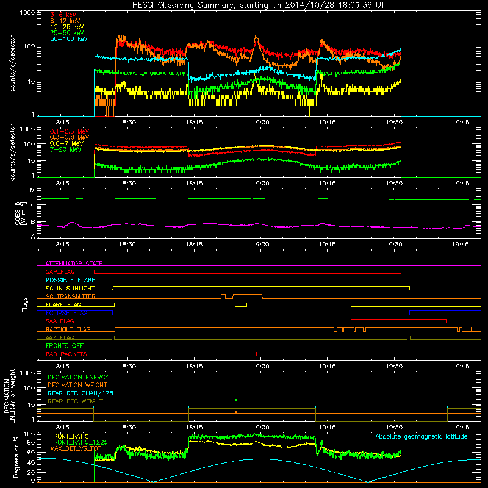Click the '7-20 MeV' legend label

click(x=66, y=149)
